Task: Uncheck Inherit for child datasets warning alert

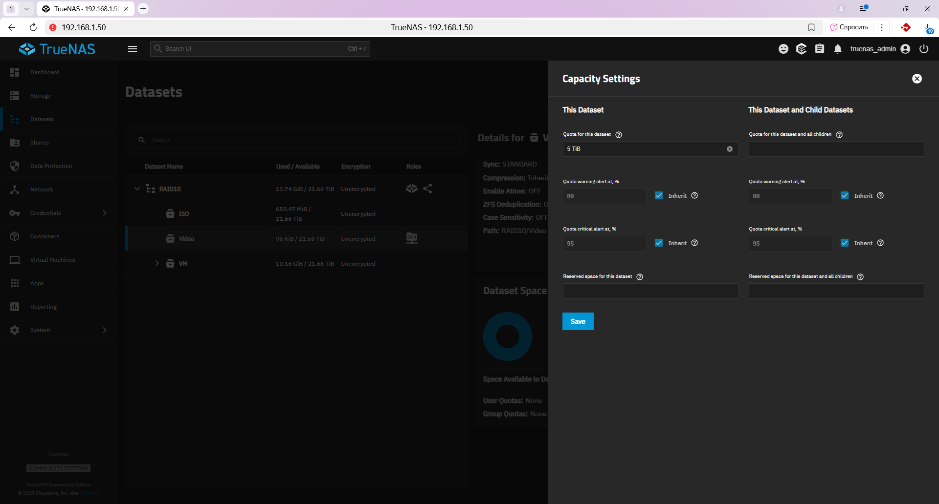Action: [x=845, y=196]
